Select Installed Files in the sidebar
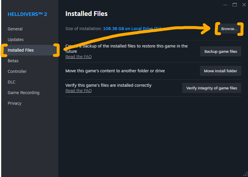The image size is (248, 177). point(21,50)
